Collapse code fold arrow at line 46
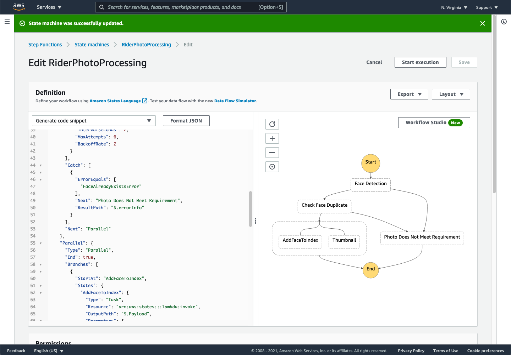This screenshot has width=511, height=355. [41, 179]
